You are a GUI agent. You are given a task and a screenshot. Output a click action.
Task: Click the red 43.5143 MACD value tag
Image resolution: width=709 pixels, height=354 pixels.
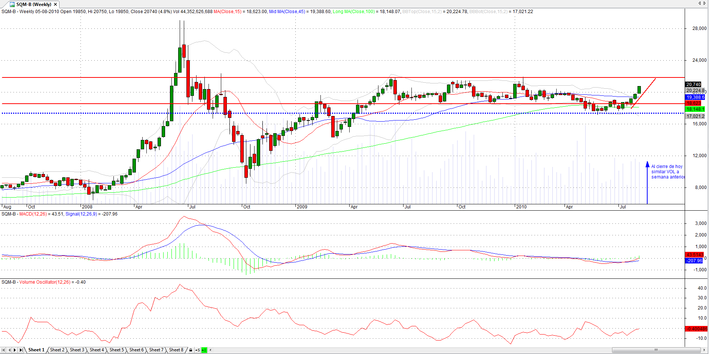(695, 255)
